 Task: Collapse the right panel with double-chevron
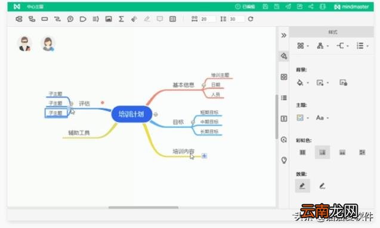point(284,35)
